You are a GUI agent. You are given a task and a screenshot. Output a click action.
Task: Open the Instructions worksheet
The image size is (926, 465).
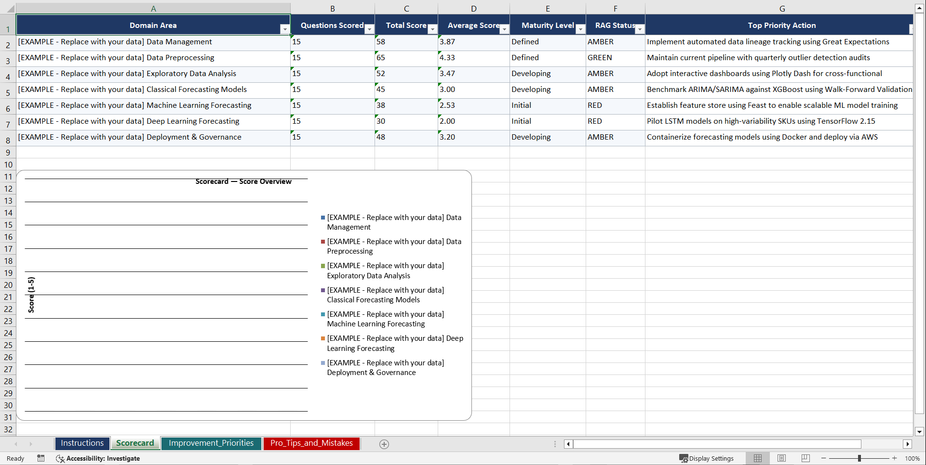click(x=82, y=443)
